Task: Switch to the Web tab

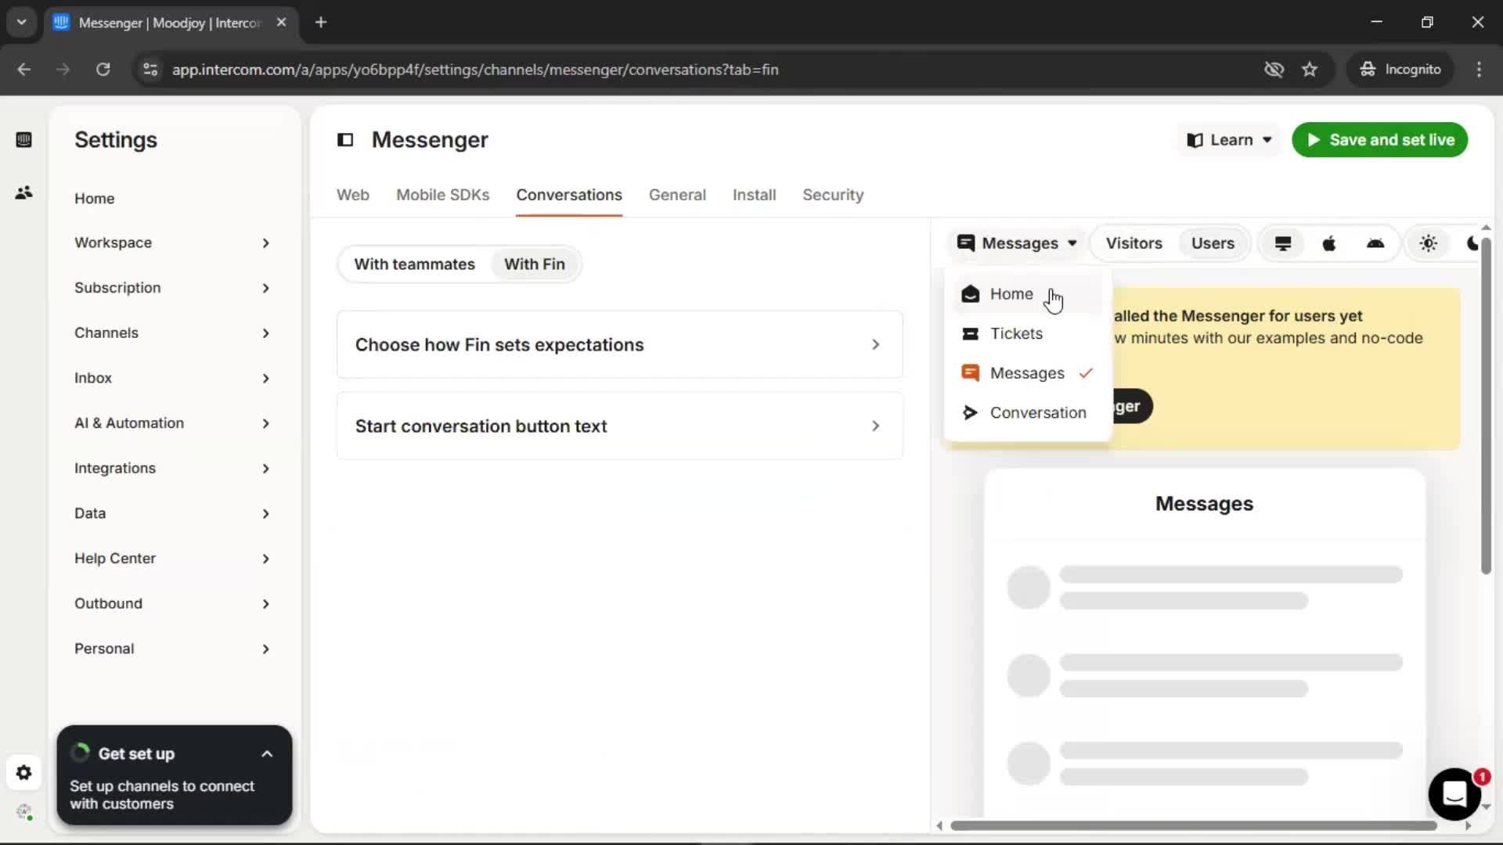Action: pos(353,195)
